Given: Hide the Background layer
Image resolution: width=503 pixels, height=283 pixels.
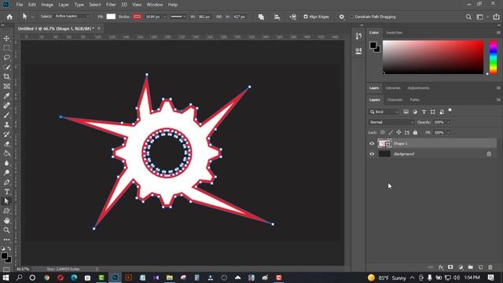Looking at the screenshot, I should 372,154.
